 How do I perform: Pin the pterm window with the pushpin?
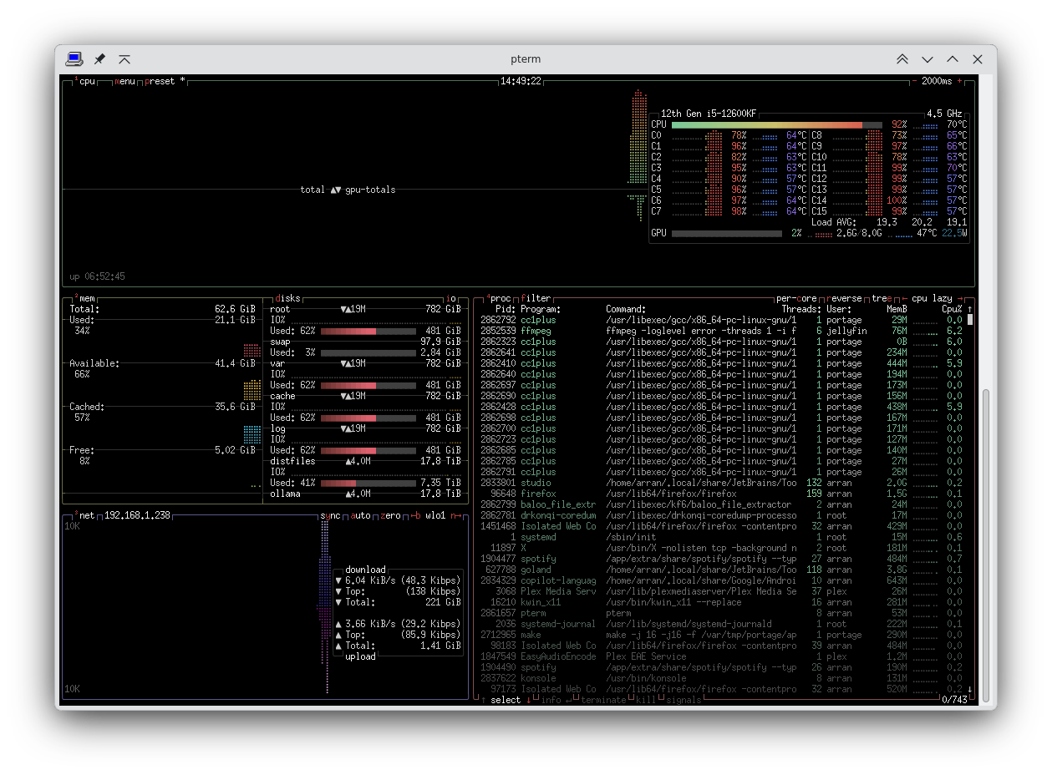click(99, 59)
